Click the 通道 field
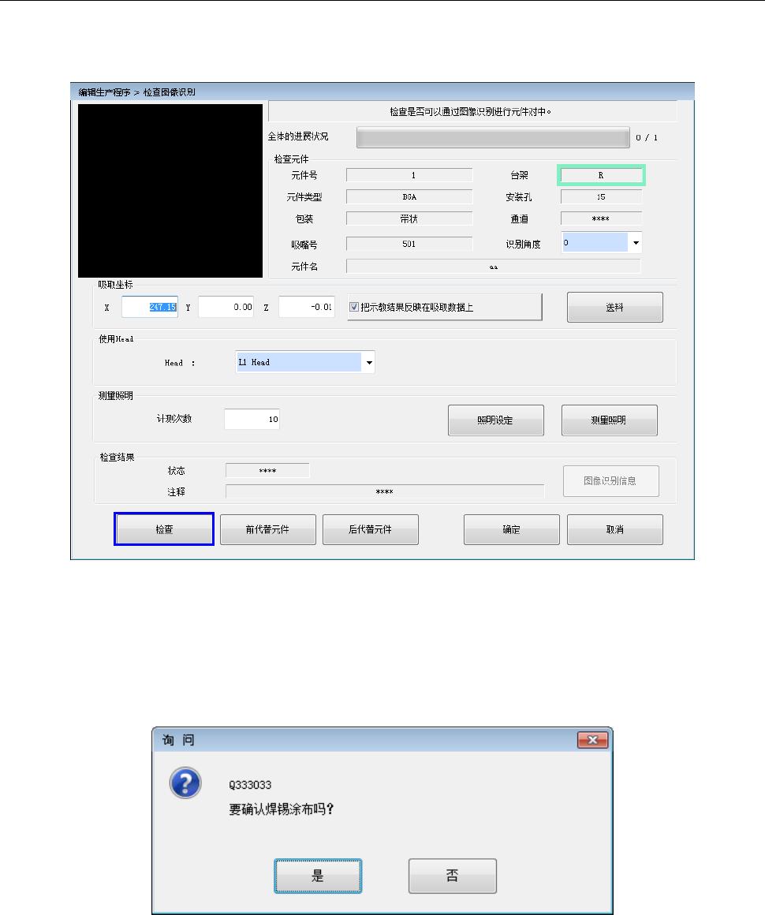 (x=602, y=218)
